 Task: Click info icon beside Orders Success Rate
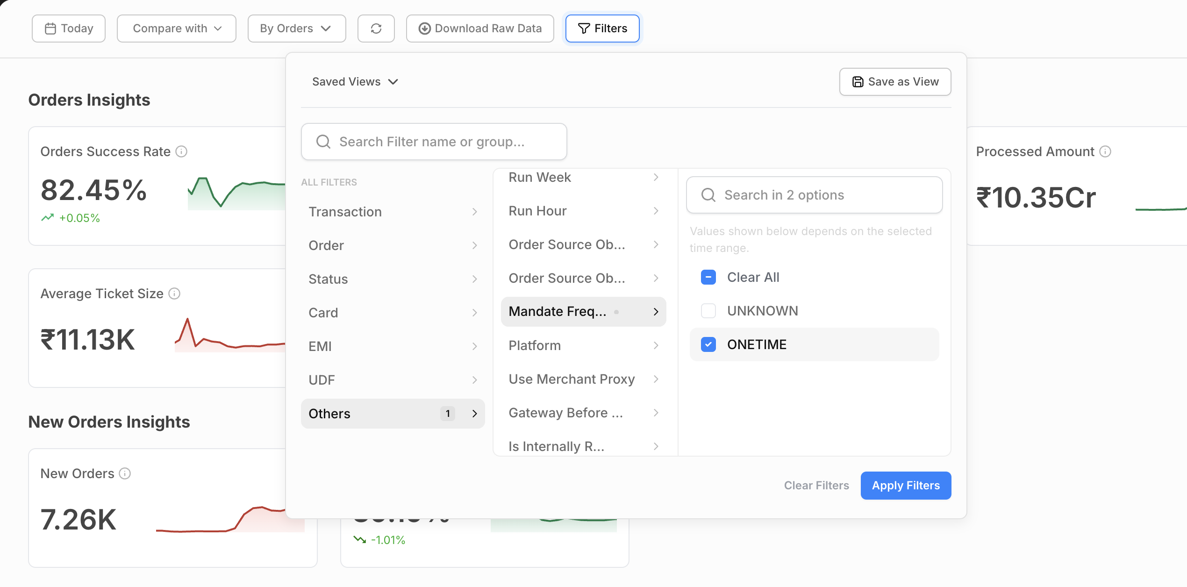(x=181, y=151)
